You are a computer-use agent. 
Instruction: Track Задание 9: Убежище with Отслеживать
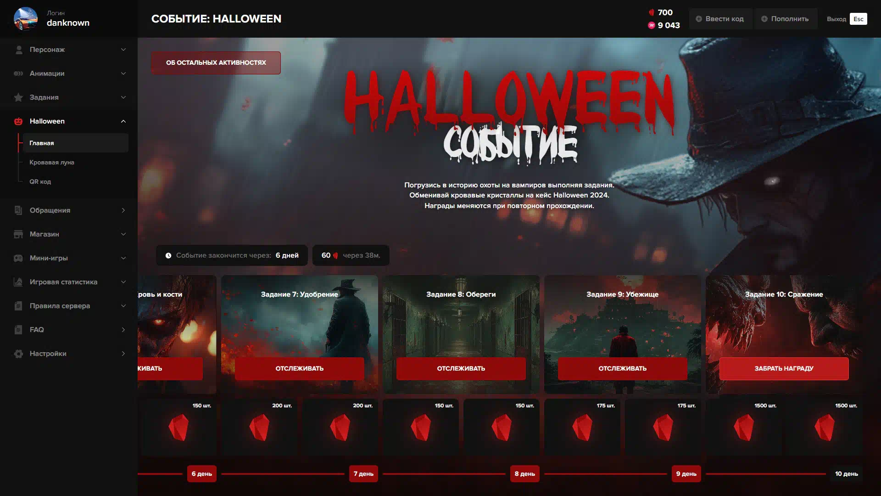tap(623, 368)
